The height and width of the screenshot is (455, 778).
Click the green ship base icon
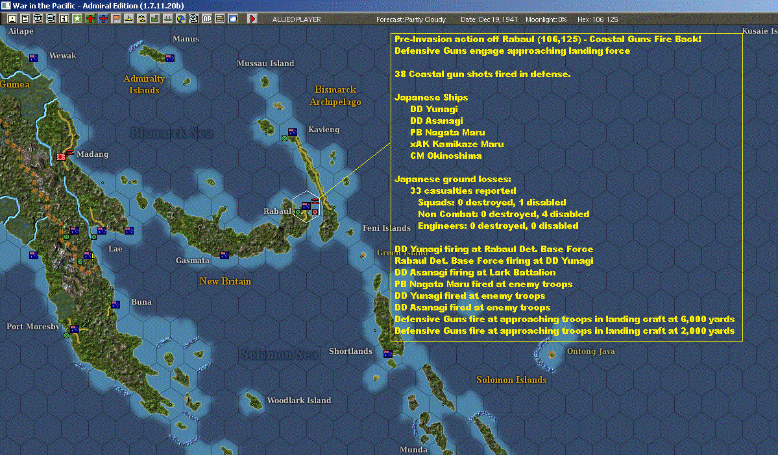click(167, 19)
